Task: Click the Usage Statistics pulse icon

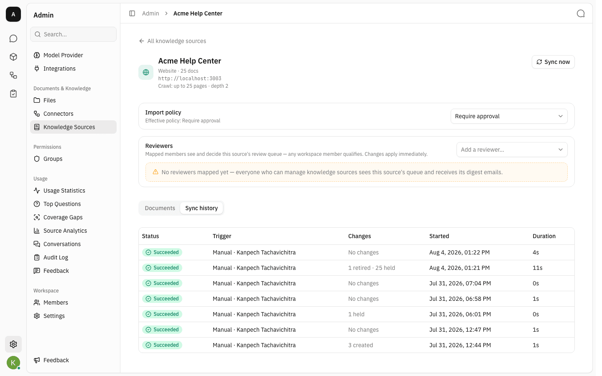Action: point(37,191)
